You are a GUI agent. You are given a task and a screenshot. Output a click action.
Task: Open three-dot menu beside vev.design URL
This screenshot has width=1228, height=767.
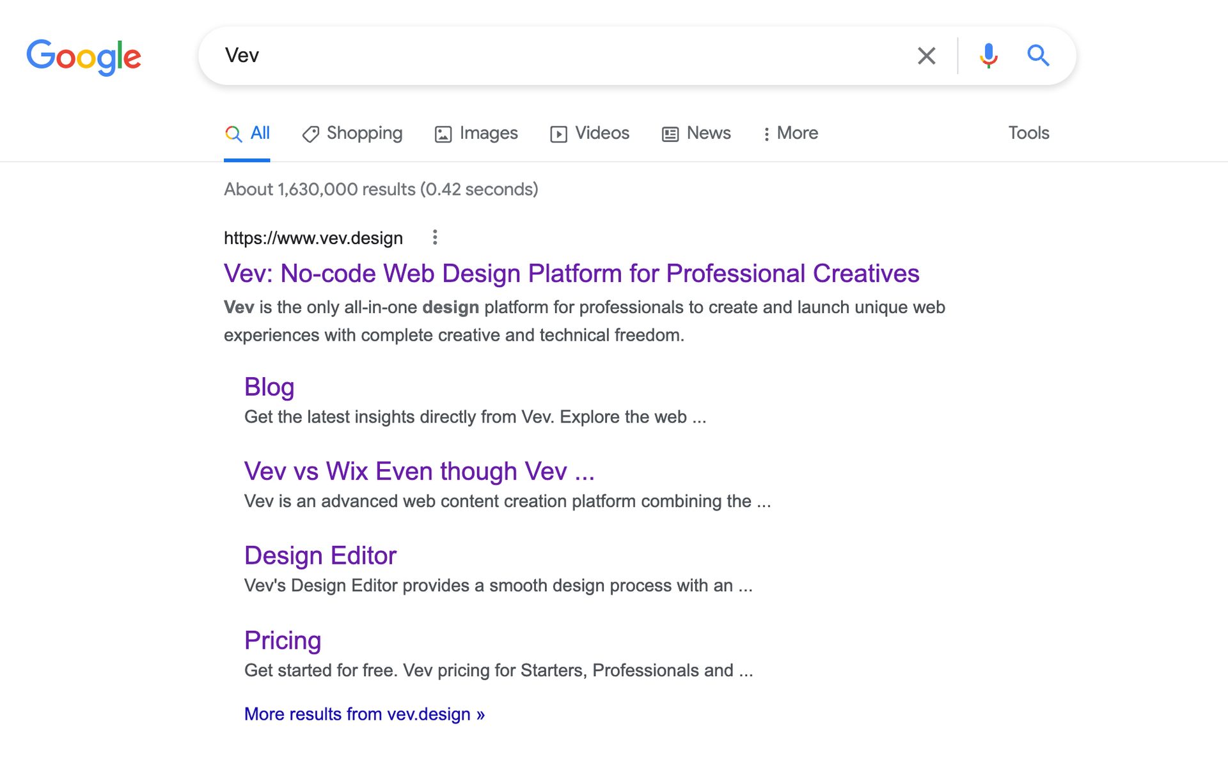[435, 238]
